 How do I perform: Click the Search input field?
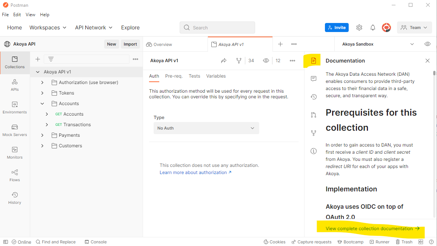coord(217,28)
